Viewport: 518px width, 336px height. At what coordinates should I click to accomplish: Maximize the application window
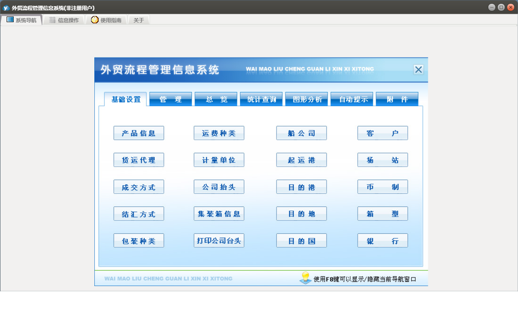tap(501, 7)
